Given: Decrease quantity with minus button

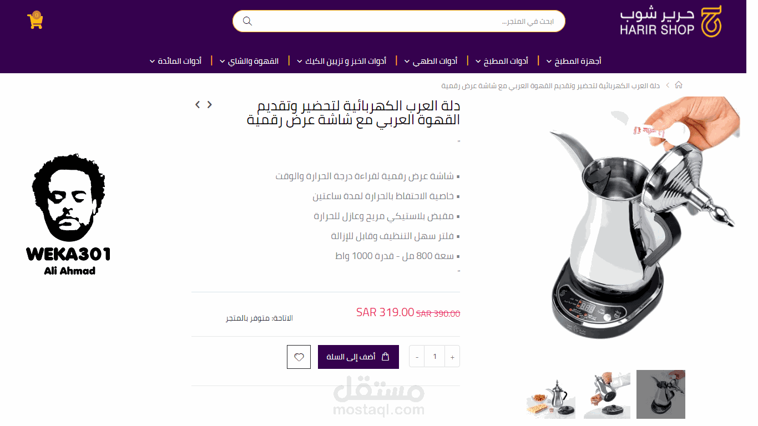Looking at the screenshot, I should 417,357.
